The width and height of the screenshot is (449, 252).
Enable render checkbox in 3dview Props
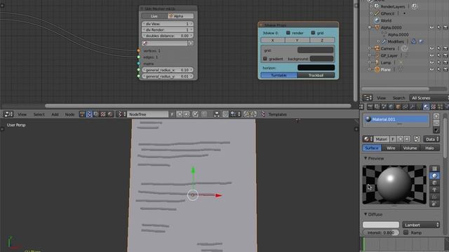point(288,33)
